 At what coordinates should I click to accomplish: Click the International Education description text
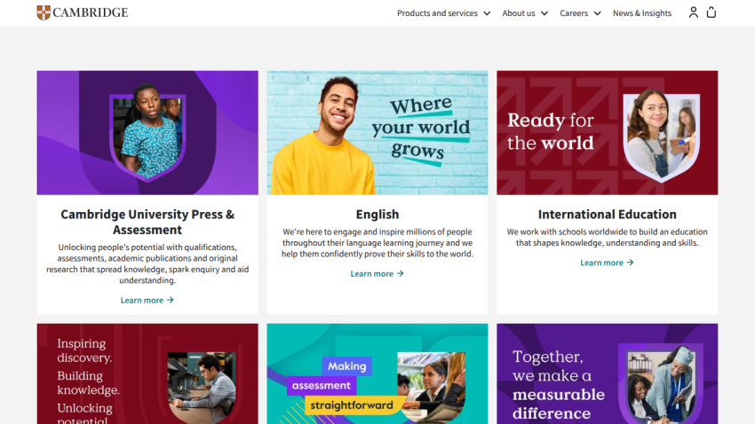pyautogui.click(x=608, y=237)
